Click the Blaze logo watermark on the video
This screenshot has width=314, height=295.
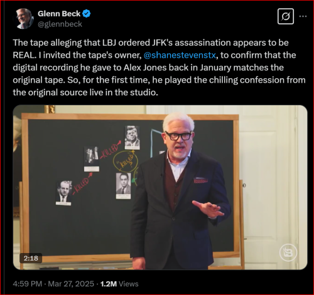point(288,252)
